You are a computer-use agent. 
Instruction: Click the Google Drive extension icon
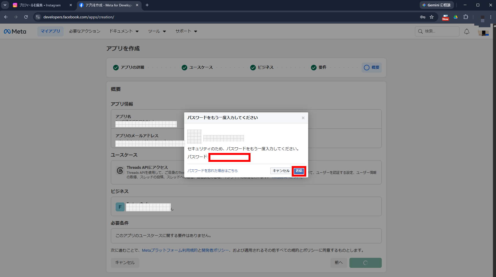click(456, 17)
